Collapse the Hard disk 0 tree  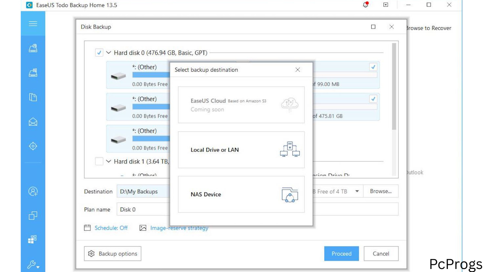(109, 53)
